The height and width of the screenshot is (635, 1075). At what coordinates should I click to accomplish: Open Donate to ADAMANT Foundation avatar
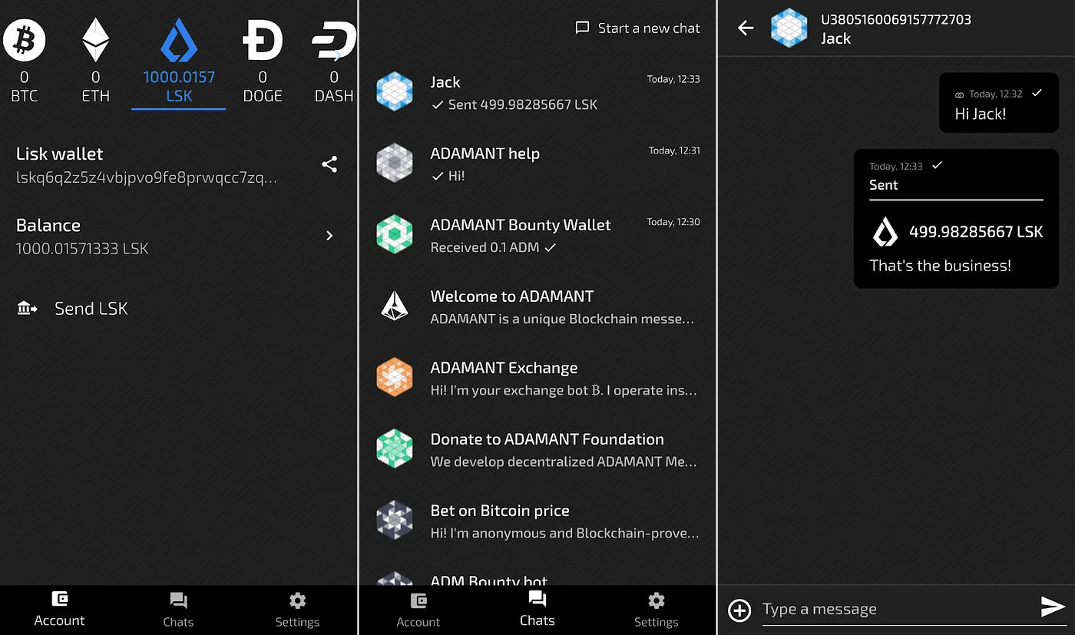coord(395,449)
